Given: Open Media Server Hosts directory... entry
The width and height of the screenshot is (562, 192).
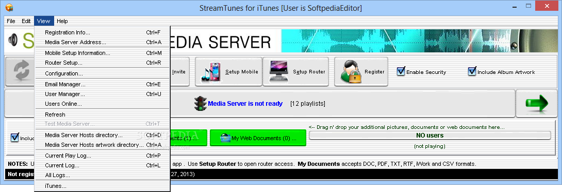Looking at the screenshot, I should [x=102, y=135].
